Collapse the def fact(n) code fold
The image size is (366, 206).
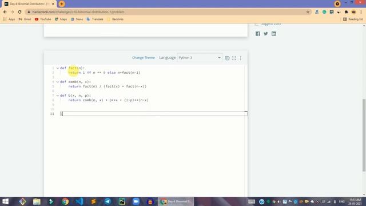(58, 68)
